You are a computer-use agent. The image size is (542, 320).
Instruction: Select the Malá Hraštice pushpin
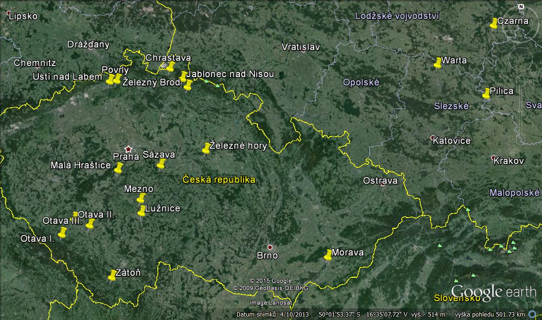coord(119,168)
